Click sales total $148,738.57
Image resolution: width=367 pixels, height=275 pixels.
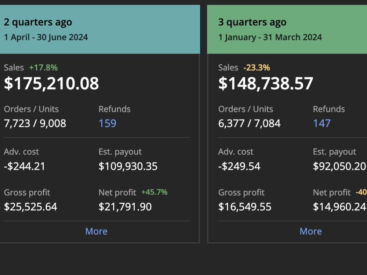tap(266, 84)
